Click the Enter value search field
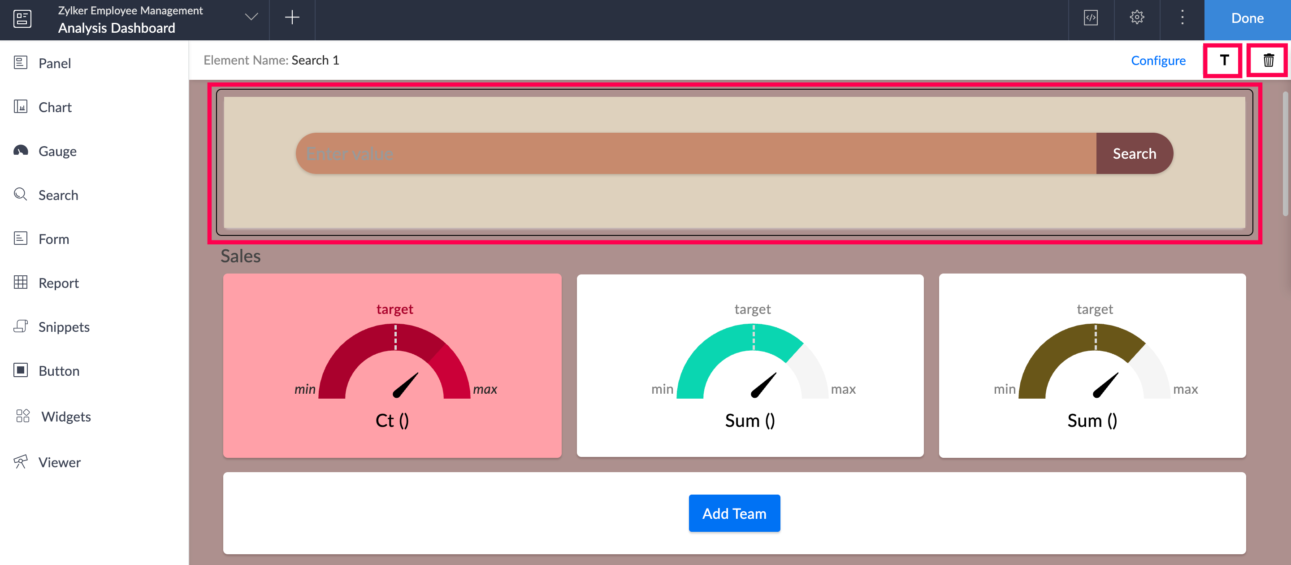This screenshot has width=1291, height=565. [696, 153]
